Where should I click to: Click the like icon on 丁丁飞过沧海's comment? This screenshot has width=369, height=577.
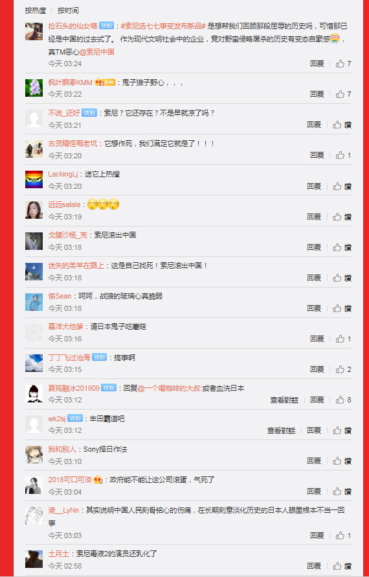tap(343, 369)
